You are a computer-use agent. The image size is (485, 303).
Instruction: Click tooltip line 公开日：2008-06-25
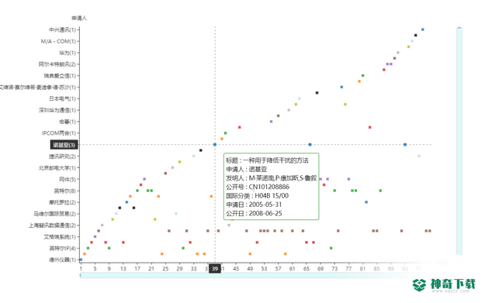point(254,213)
